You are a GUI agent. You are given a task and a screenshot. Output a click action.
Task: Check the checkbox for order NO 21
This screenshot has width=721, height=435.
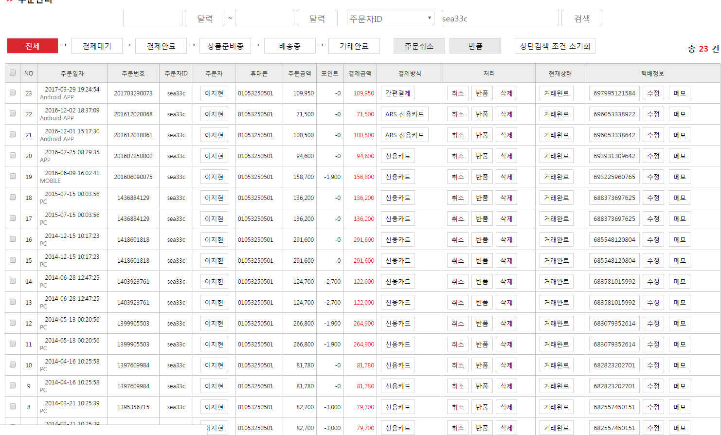[13, 134]
